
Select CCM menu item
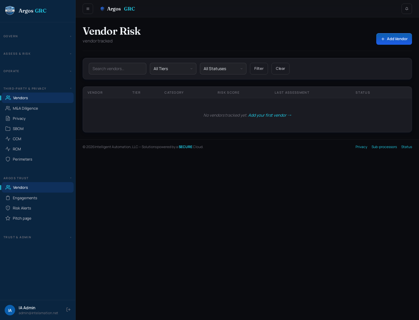(38, 139)
